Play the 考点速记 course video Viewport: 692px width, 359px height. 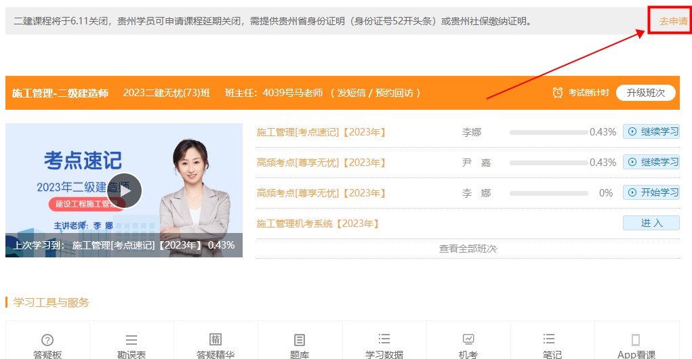click(x=124, y=190)
